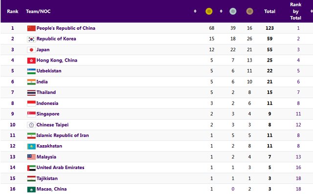Screen dimensions: 313x194
Task: Click the silver medal column icon
Action: click(x=233, y=11)
